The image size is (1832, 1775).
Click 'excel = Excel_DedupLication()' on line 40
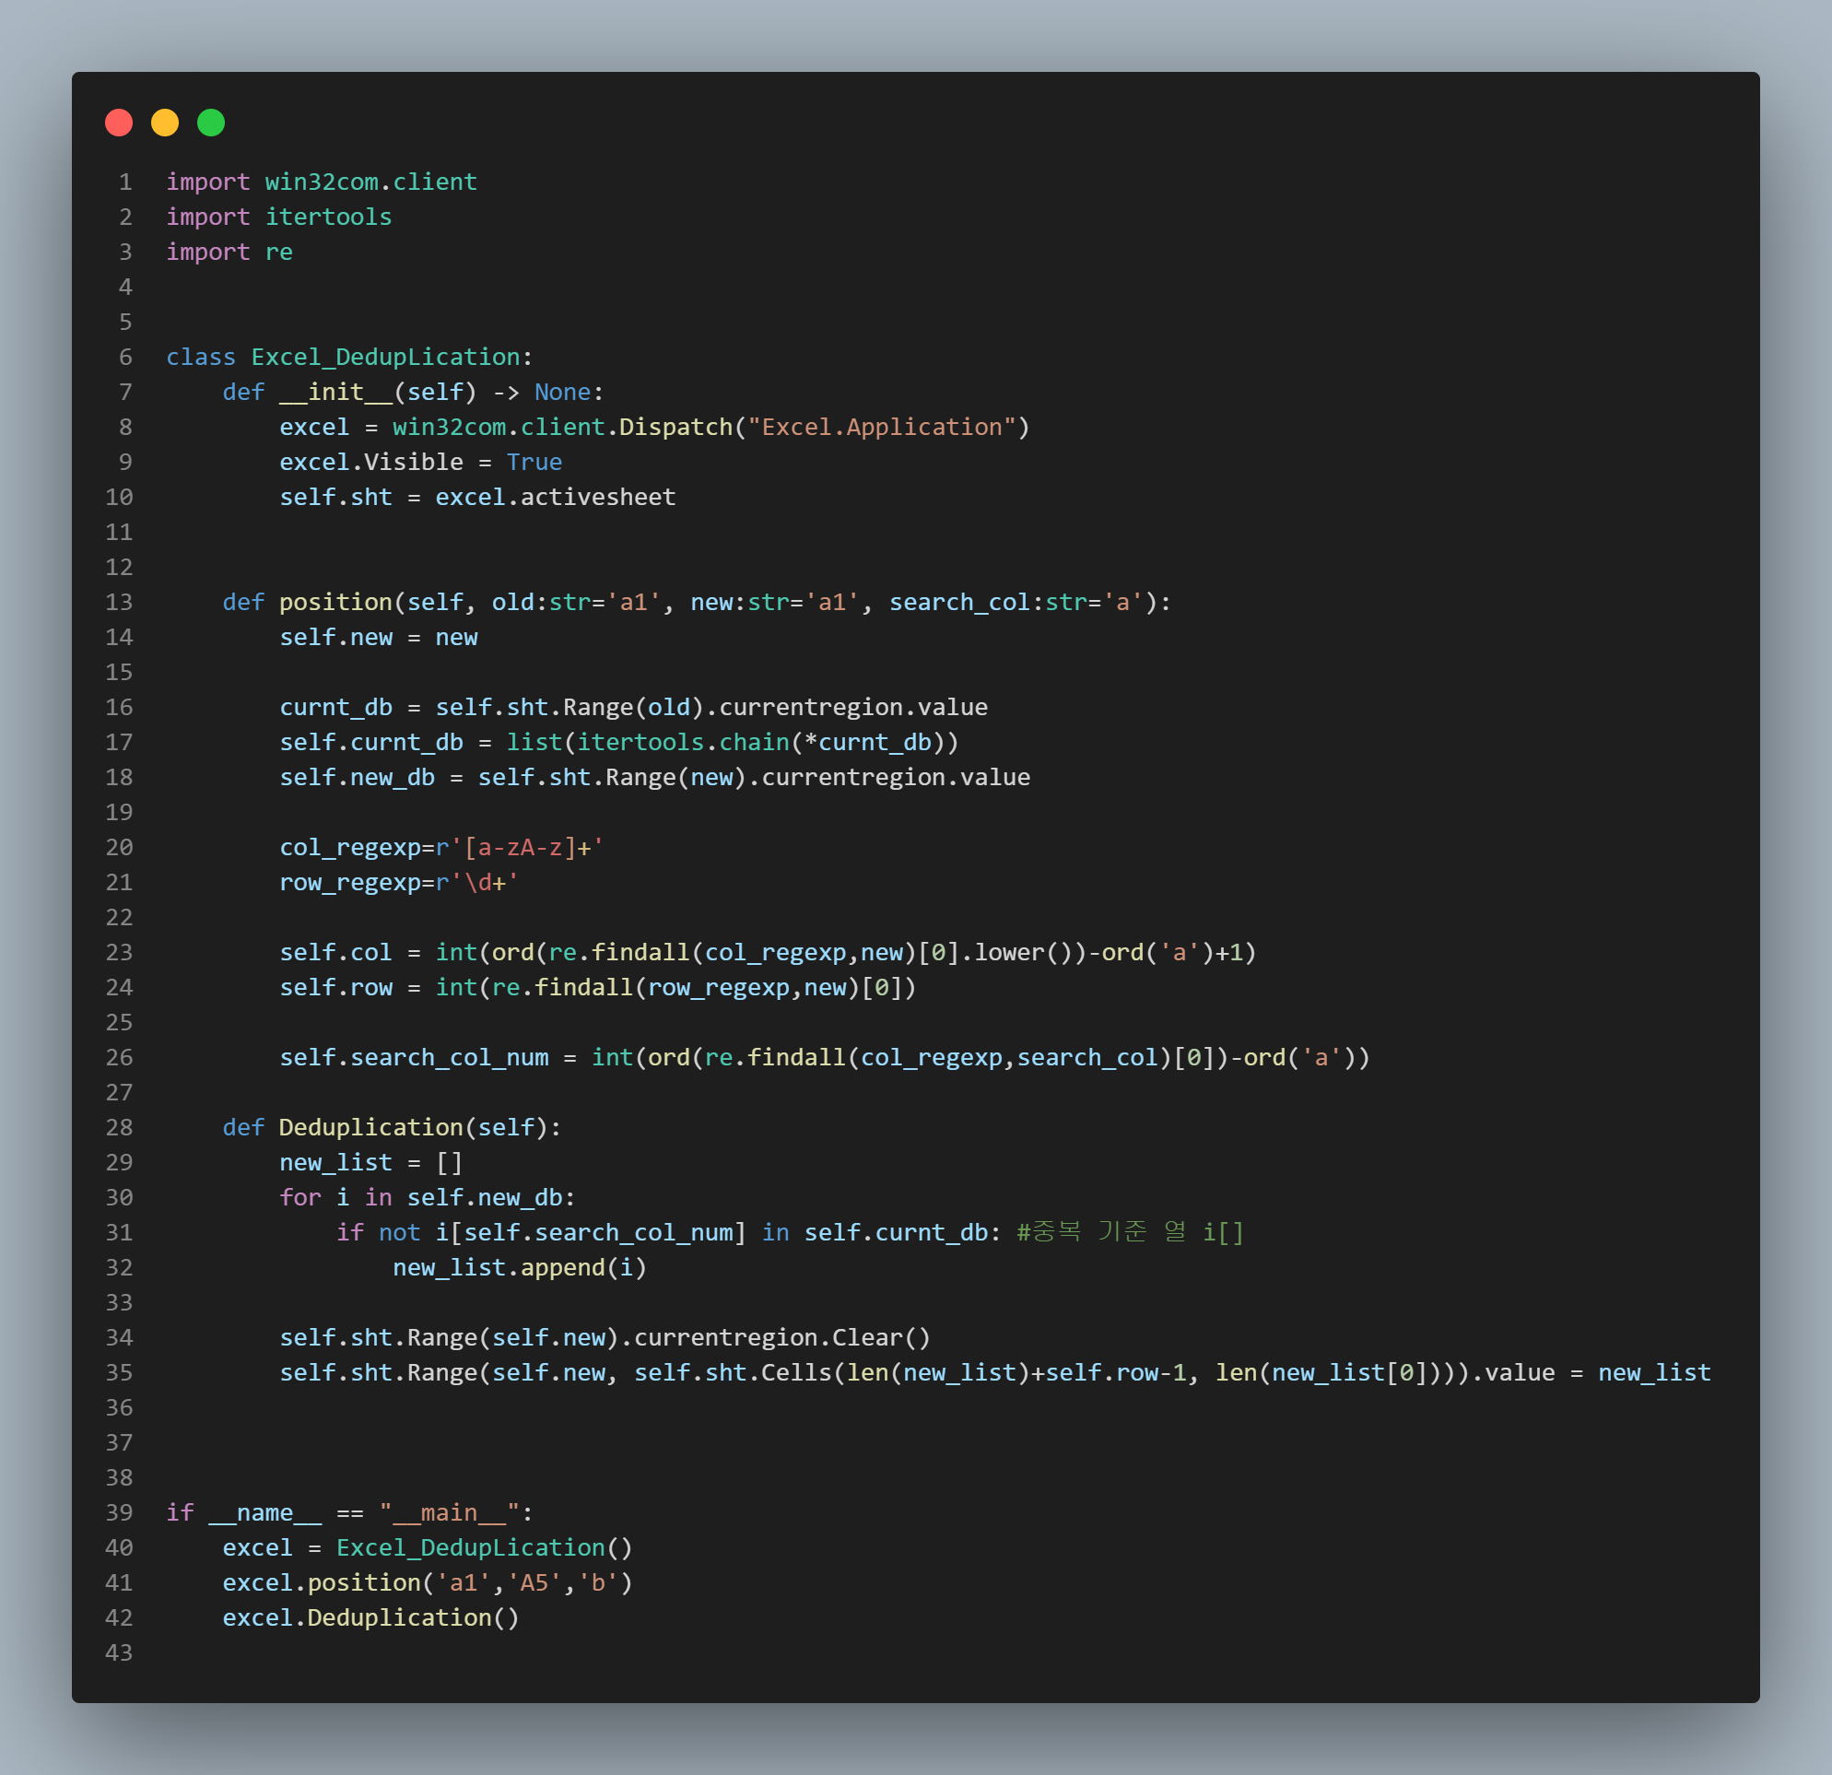tap(428, 1549)
